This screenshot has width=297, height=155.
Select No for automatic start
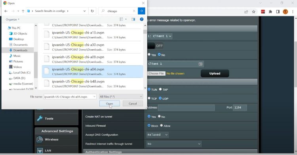(159, 54)
